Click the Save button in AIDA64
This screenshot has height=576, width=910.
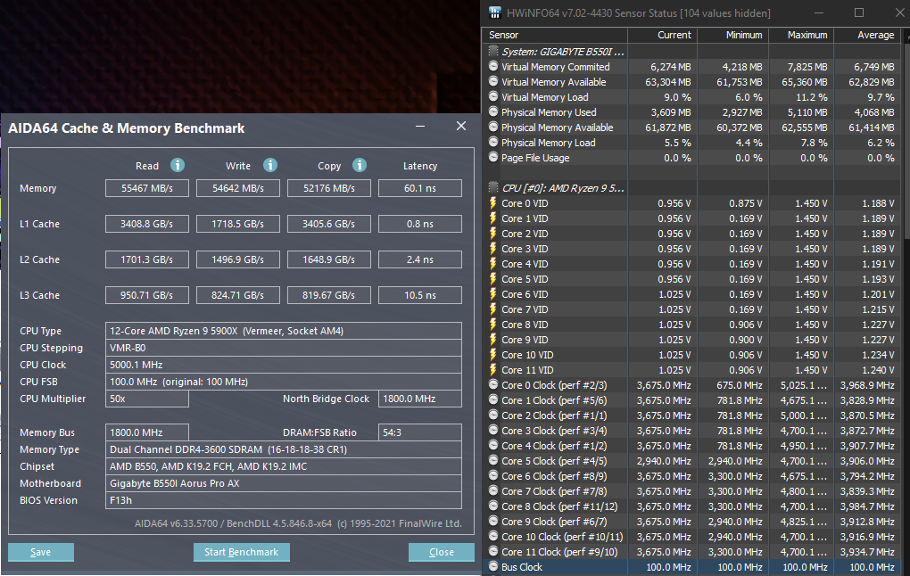[41, 552]
